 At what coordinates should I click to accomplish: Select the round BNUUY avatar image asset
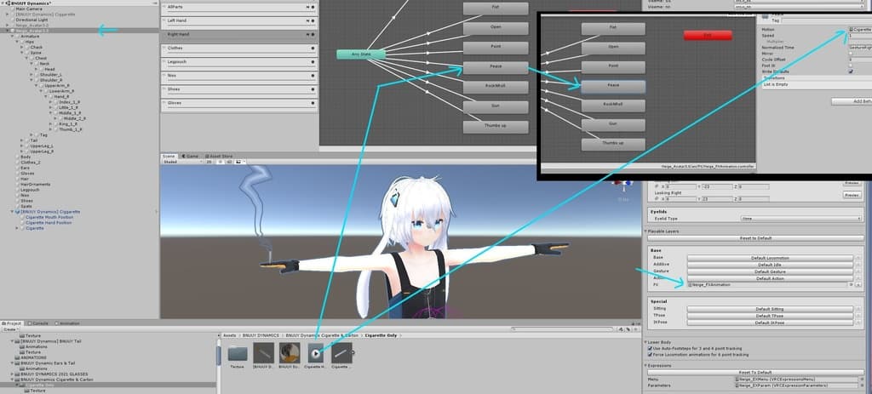click(290, 353)
